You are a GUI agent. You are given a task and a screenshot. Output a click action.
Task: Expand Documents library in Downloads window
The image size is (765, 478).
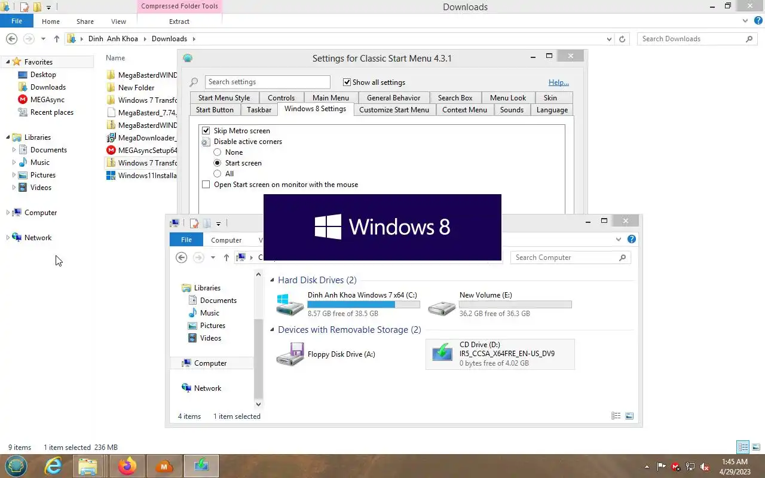coord(14,150)
